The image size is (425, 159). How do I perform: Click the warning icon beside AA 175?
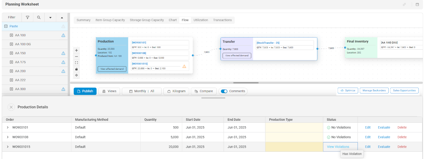tap(63, 62)
